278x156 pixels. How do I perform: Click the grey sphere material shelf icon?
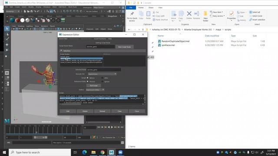27,20
